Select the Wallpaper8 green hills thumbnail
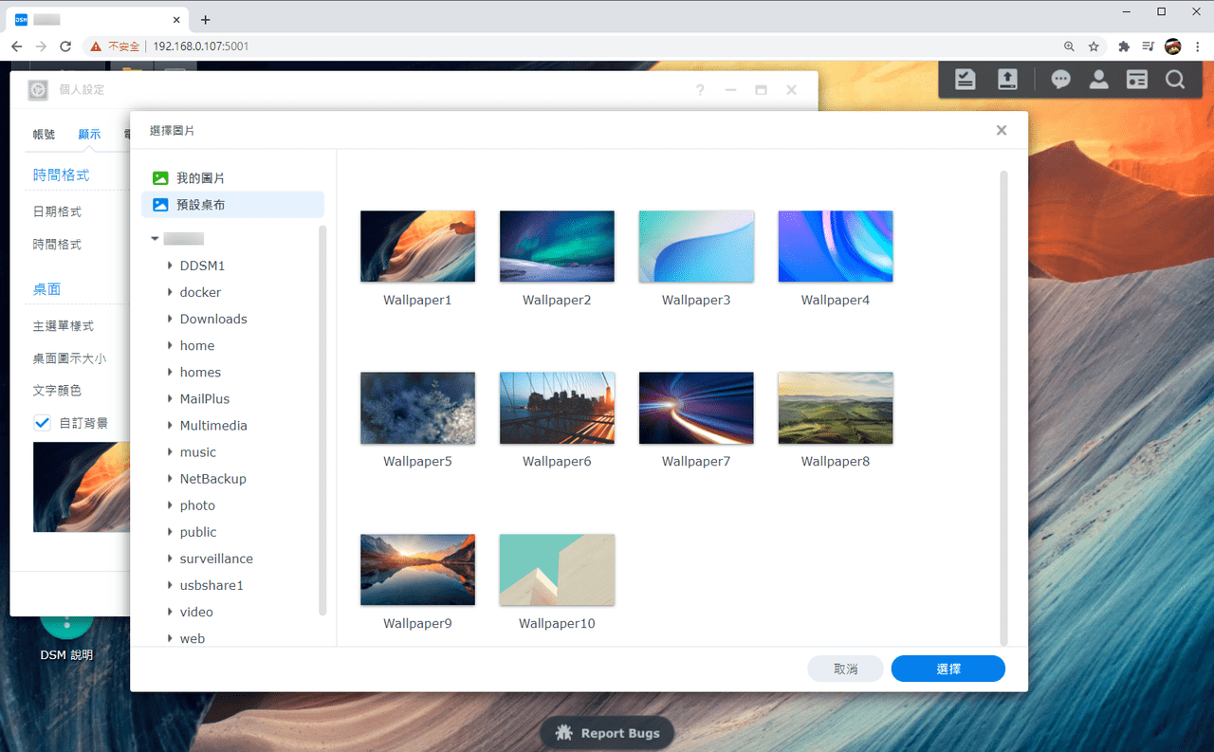This screenshot has height=752, width=1214. pyautogui.click(x=836, y=408)
